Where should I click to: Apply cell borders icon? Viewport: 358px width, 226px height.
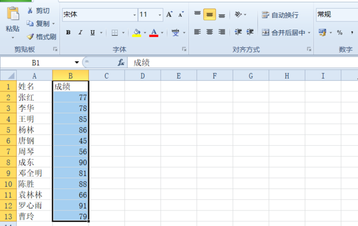pyautogui.click(x=114, y=33)
